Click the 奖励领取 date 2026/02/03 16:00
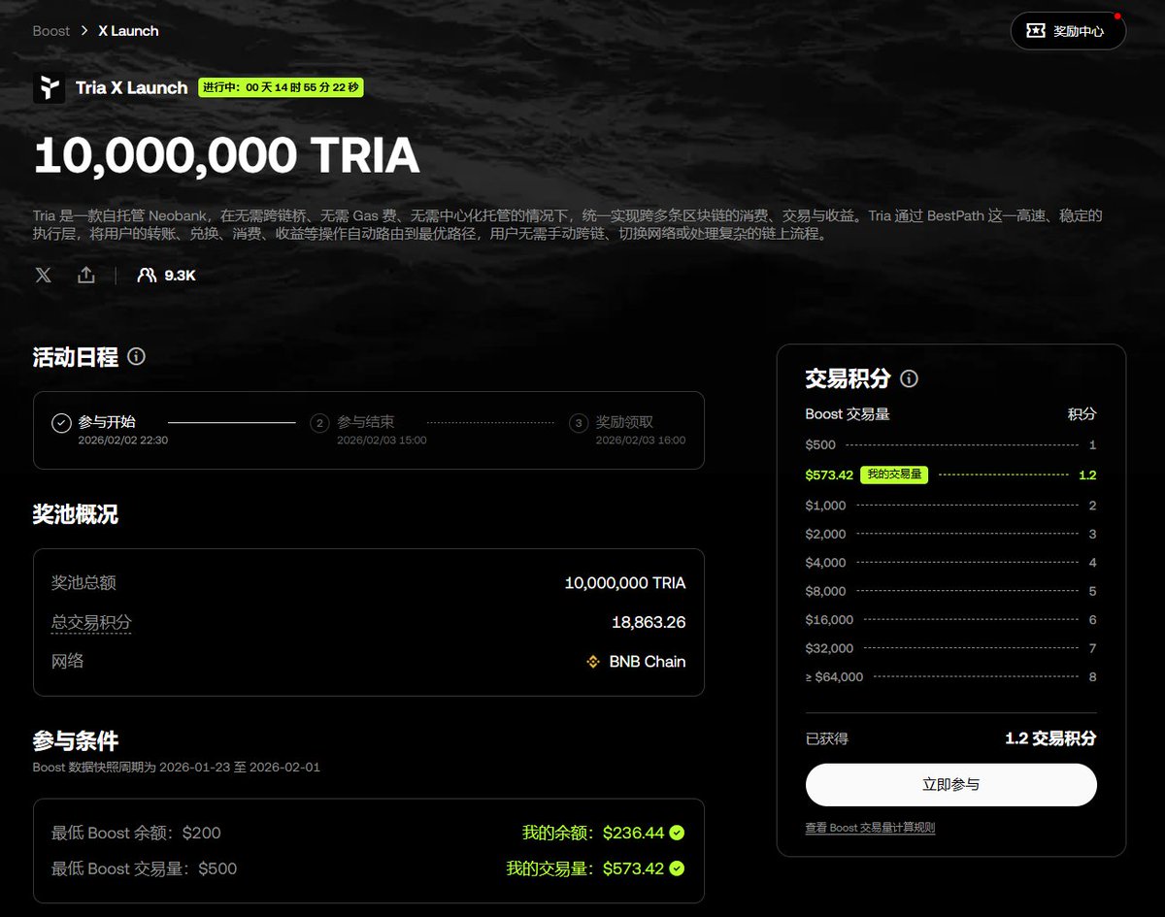The width and height of the screenshot is (1165, 917). [x=641, y=441]
